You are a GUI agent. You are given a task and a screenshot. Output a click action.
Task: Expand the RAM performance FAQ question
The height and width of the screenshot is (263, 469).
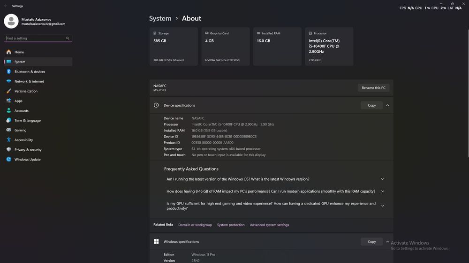coord(383,191)
